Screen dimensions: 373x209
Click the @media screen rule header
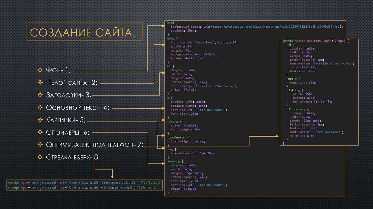[316, 41]
